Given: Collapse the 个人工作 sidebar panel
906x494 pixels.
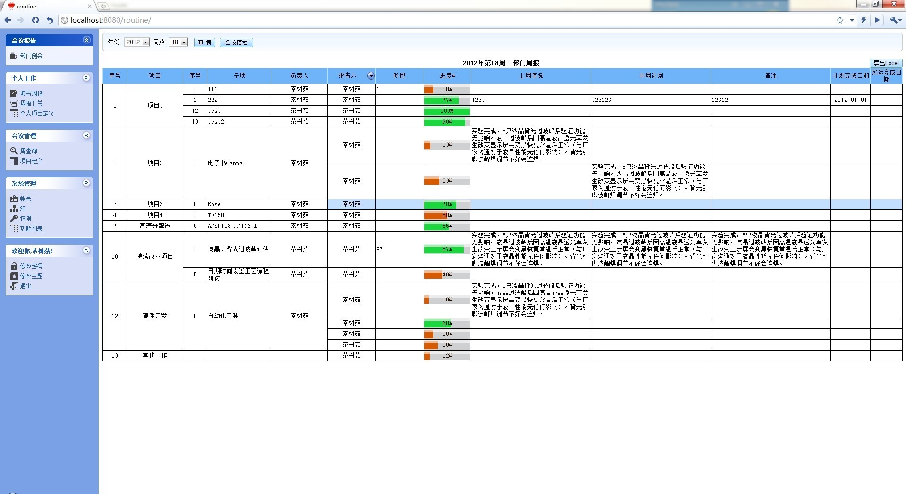Looking at the screenshot, I should pyautogui.click(x=86, y=78).
